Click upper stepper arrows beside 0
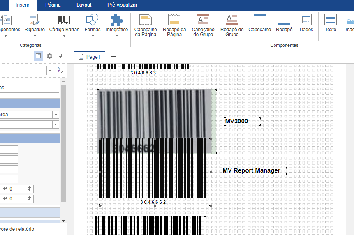This screenshot has width=354, height=235. [29, 189]
